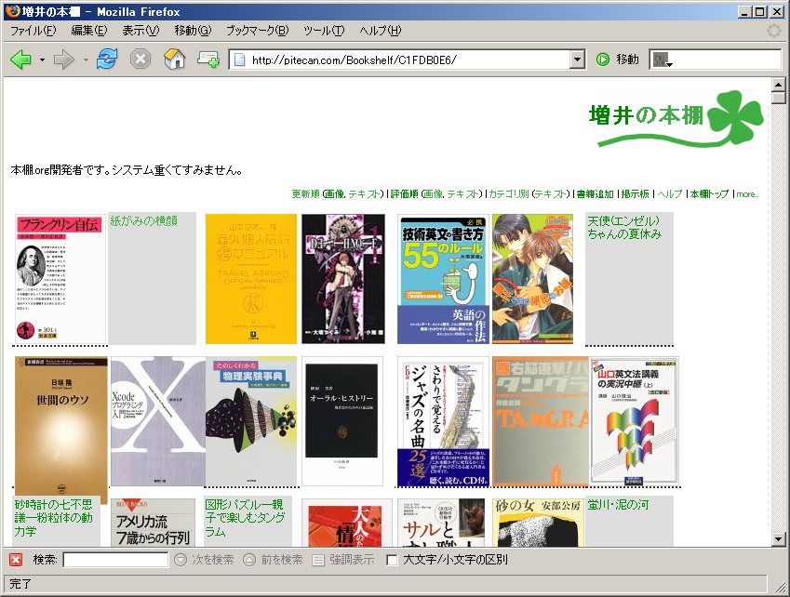Viewport: 790px width, 597px height.
Task: Expand the URL history dropdown
Action: pyautogui.click(x=578, y=60)
